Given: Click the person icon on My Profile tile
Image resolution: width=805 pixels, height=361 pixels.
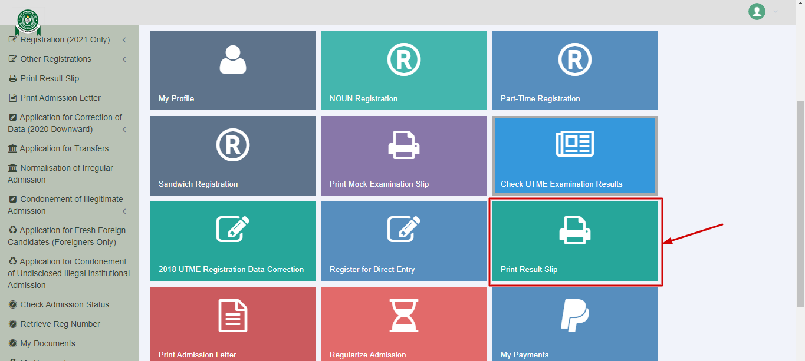Looking at the screenshot, I should pos(232,59).
